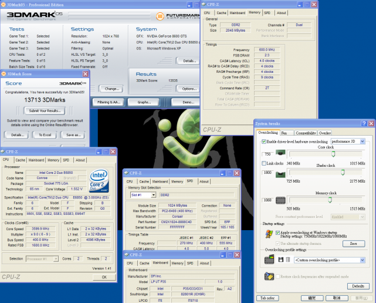Click the 600.0 MHz memory frequency value

click(267, 50)
